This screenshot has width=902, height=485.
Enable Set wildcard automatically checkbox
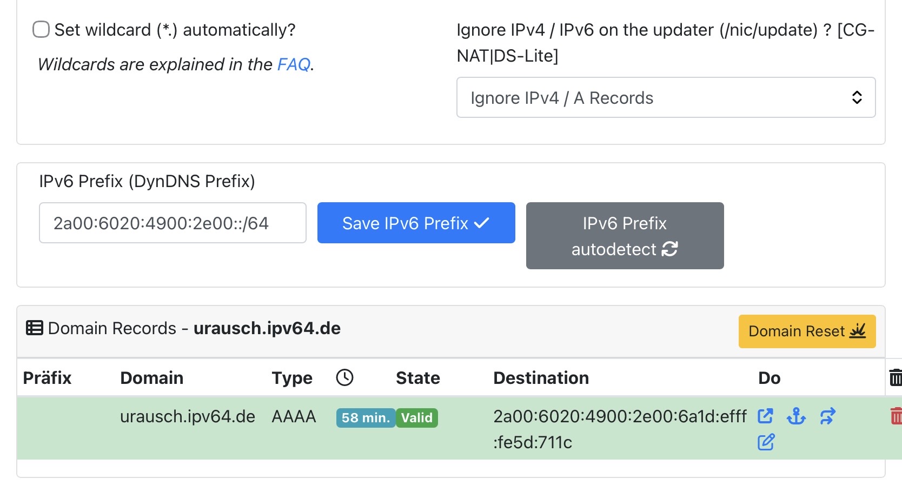click(41, 29)
